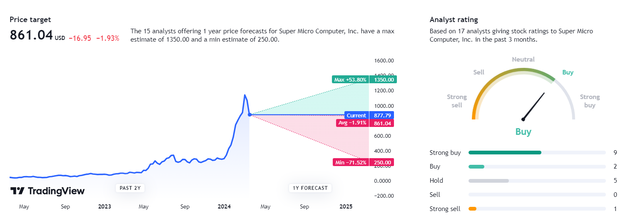Click the Sell rating bar
628x221 pixels.
coord(537,195)
